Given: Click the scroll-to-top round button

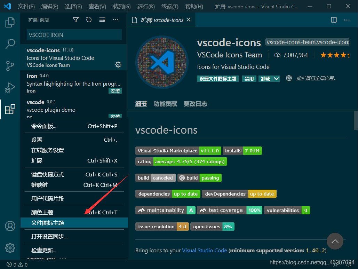Looking at the screenshot, I should (335, 241).
